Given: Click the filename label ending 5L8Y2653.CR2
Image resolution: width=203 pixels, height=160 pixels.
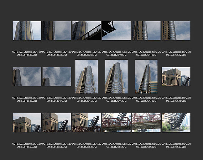Looking at the screenshot, I should 87,145.
